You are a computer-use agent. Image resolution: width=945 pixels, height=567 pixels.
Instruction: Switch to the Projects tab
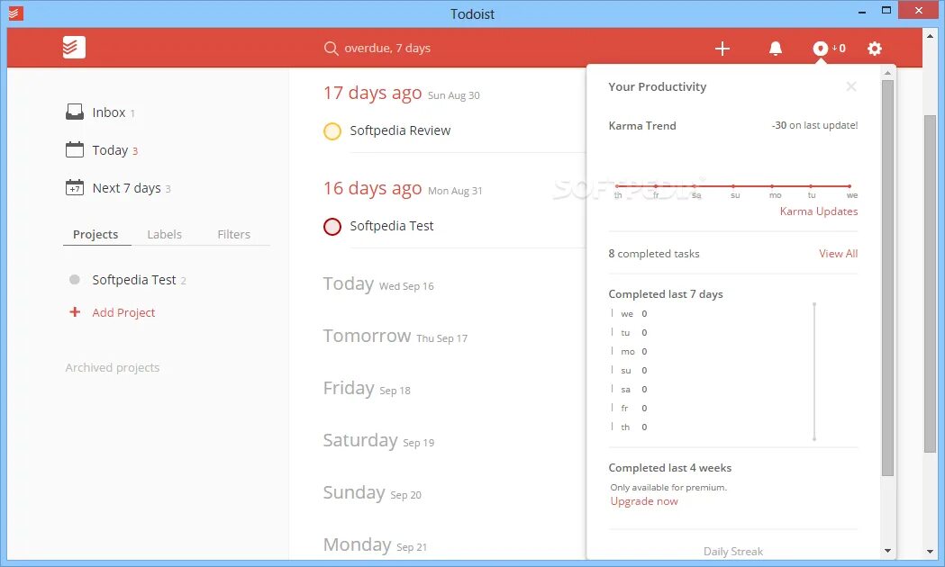point(95,234)
